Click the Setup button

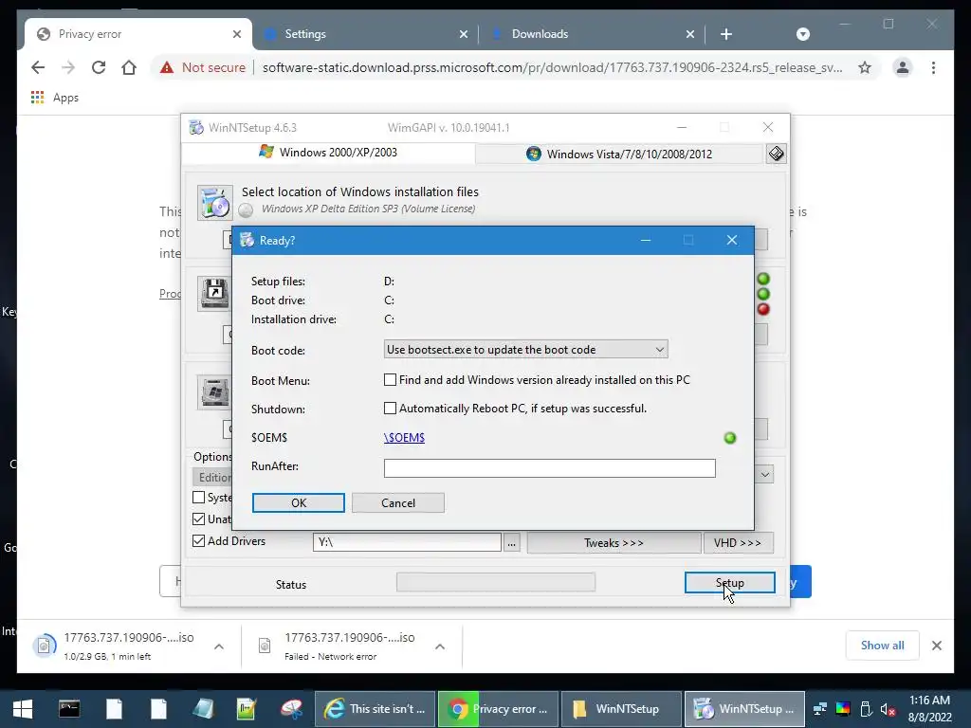pos(729,583)
